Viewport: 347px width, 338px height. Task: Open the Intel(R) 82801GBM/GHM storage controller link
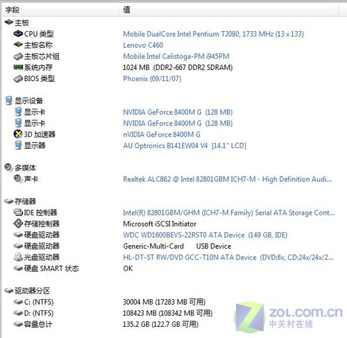pyautogui.click(x=228, y=213)
